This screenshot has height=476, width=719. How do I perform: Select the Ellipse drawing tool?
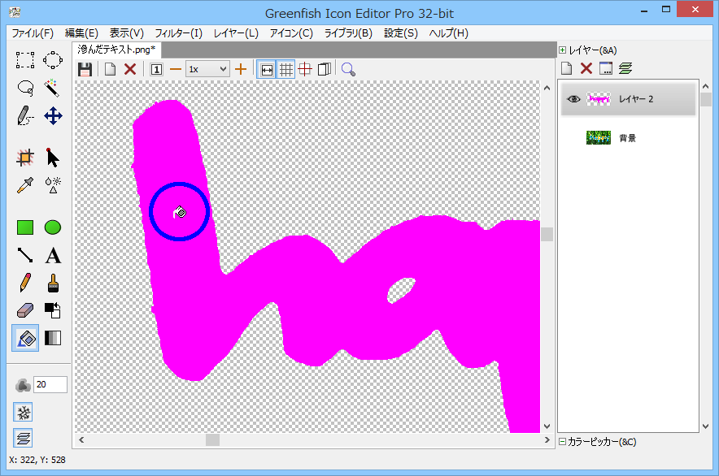pyautogui.click(x=52, y=227)
